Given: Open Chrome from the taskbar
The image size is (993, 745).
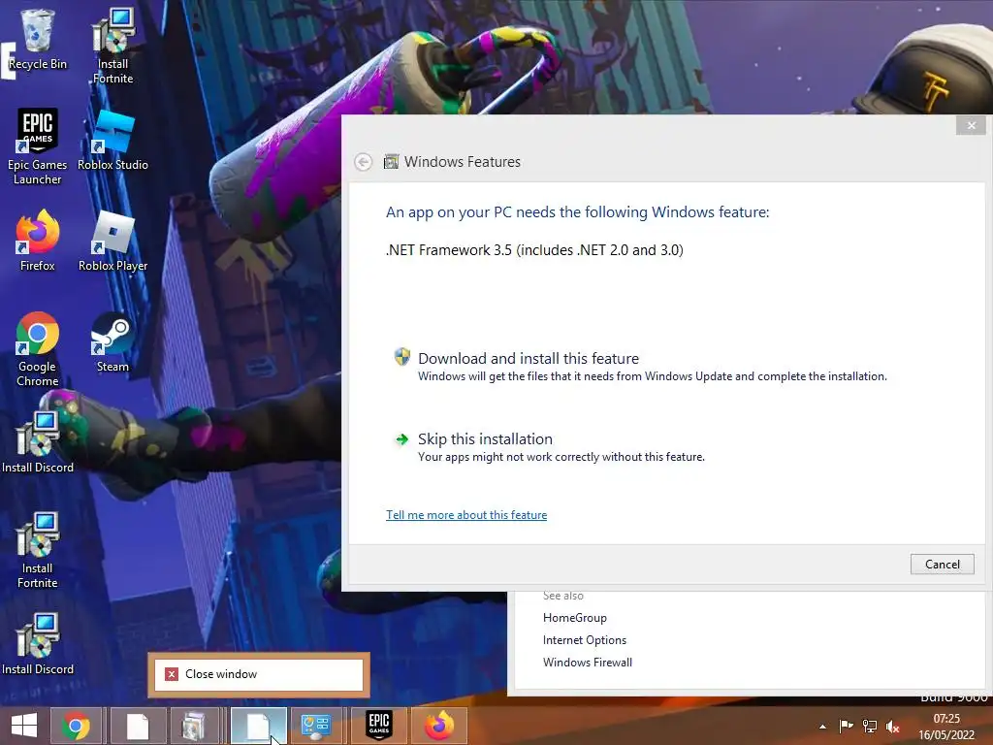Looking at the screenshot, I should (x=76, y=726).
